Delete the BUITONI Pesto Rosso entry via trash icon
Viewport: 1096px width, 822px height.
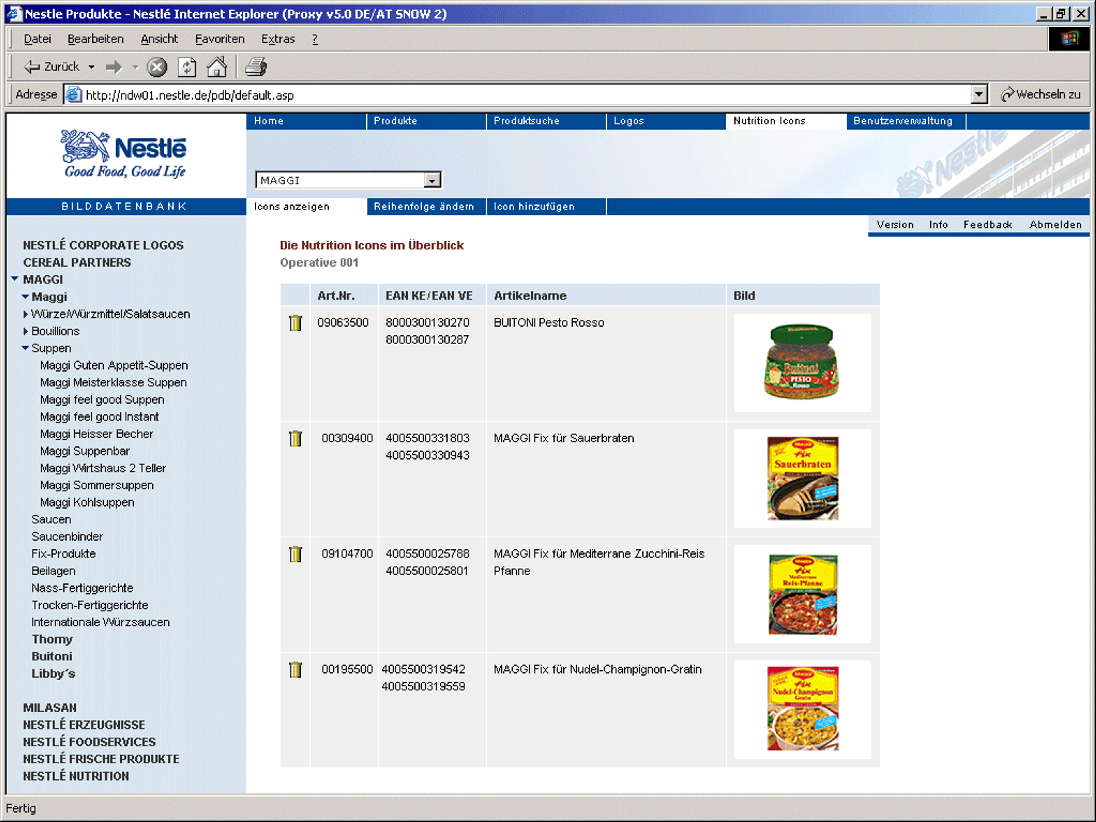[295, 323]
